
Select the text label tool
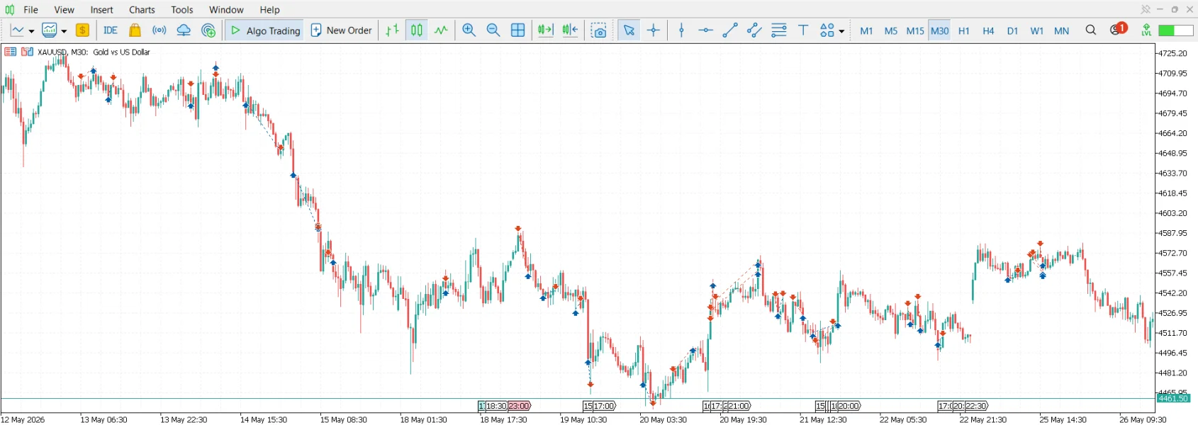pos(803,30)
